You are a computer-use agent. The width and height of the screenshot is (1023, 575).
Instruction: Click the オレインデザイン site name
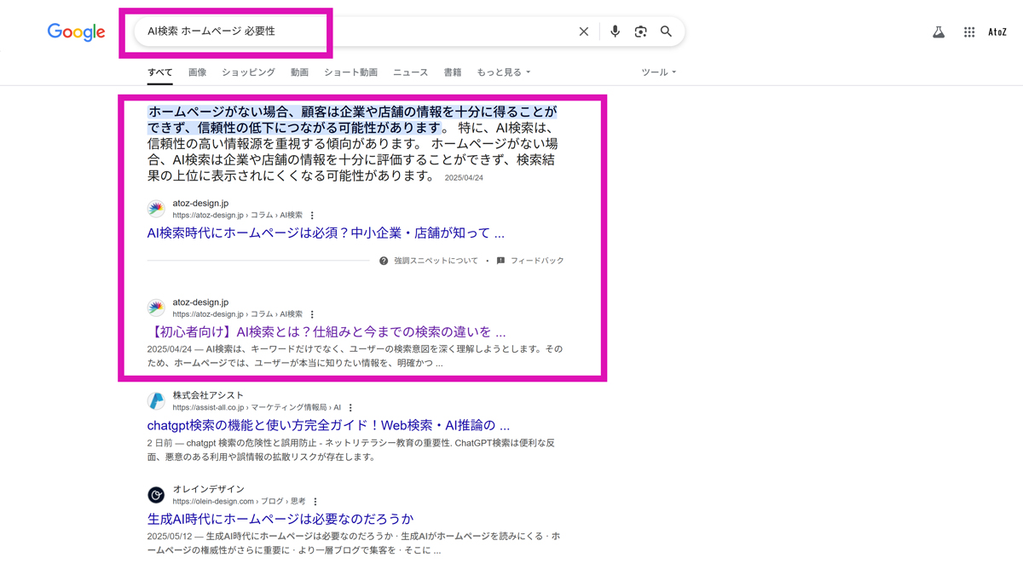(208, 489)
